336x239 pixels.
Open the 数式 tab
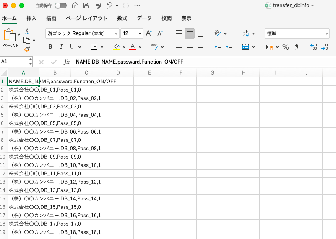(122, 18)
